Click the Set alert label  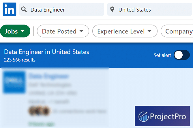162,55
